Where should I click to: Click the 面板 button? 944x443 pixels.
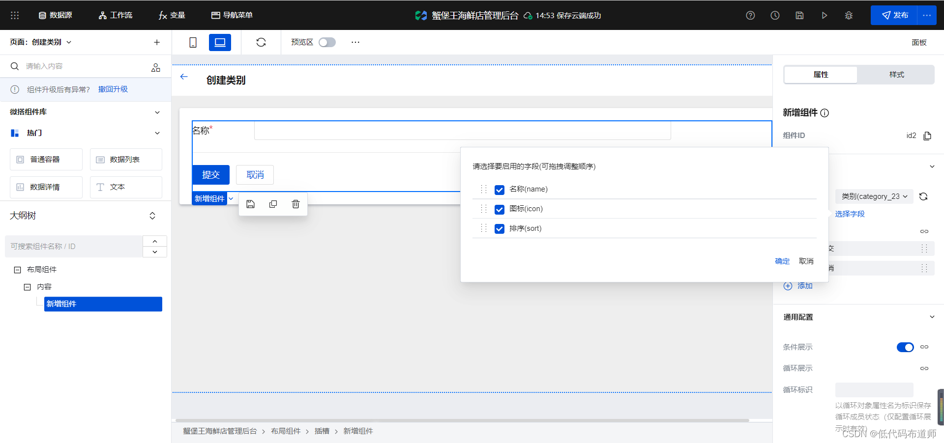pyautogui.click(x=919, y=43)
